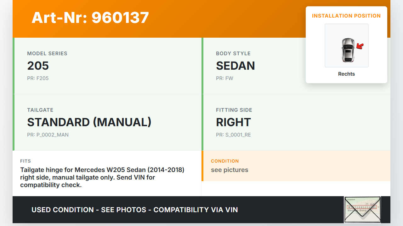Select the Body Style Sedan value

pos(235,66)
